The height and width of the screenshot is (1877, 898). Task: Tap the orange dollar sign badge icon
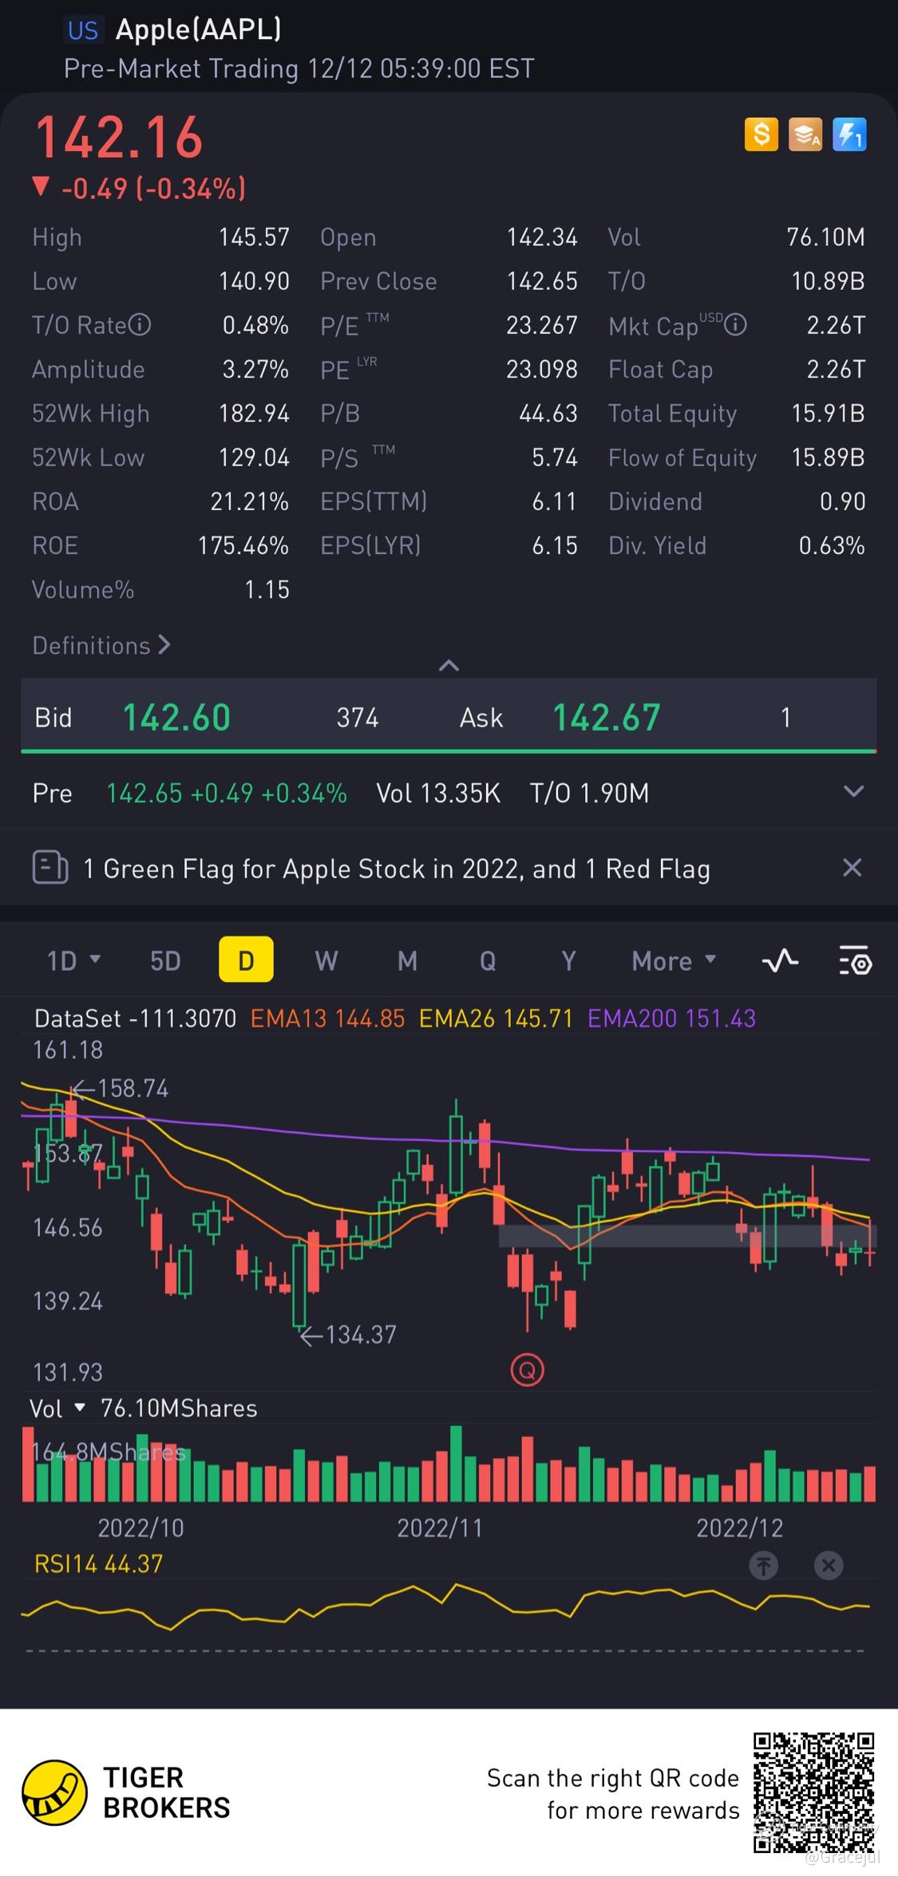761,134
